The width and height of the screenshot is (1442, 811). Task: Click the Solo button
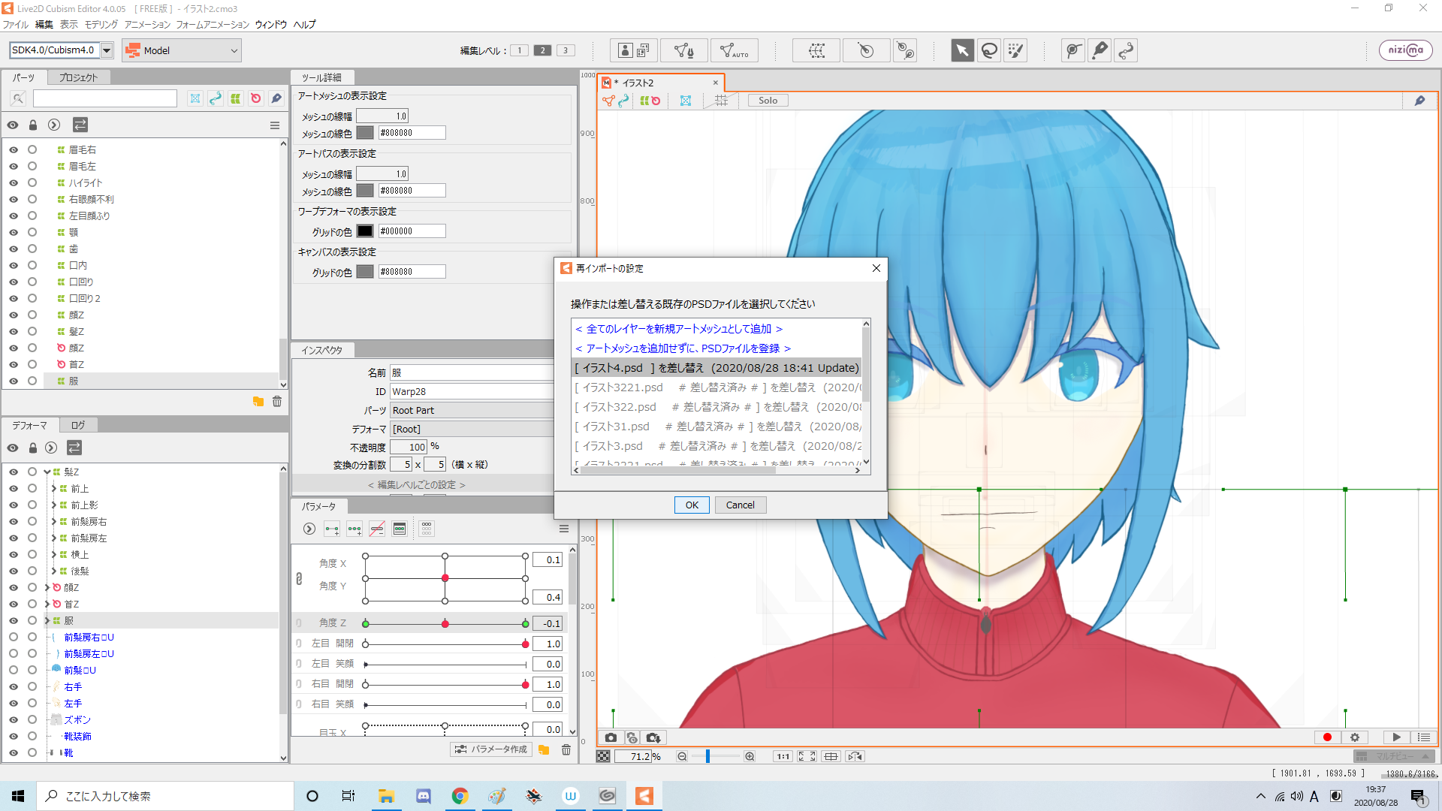click(768, 101)
